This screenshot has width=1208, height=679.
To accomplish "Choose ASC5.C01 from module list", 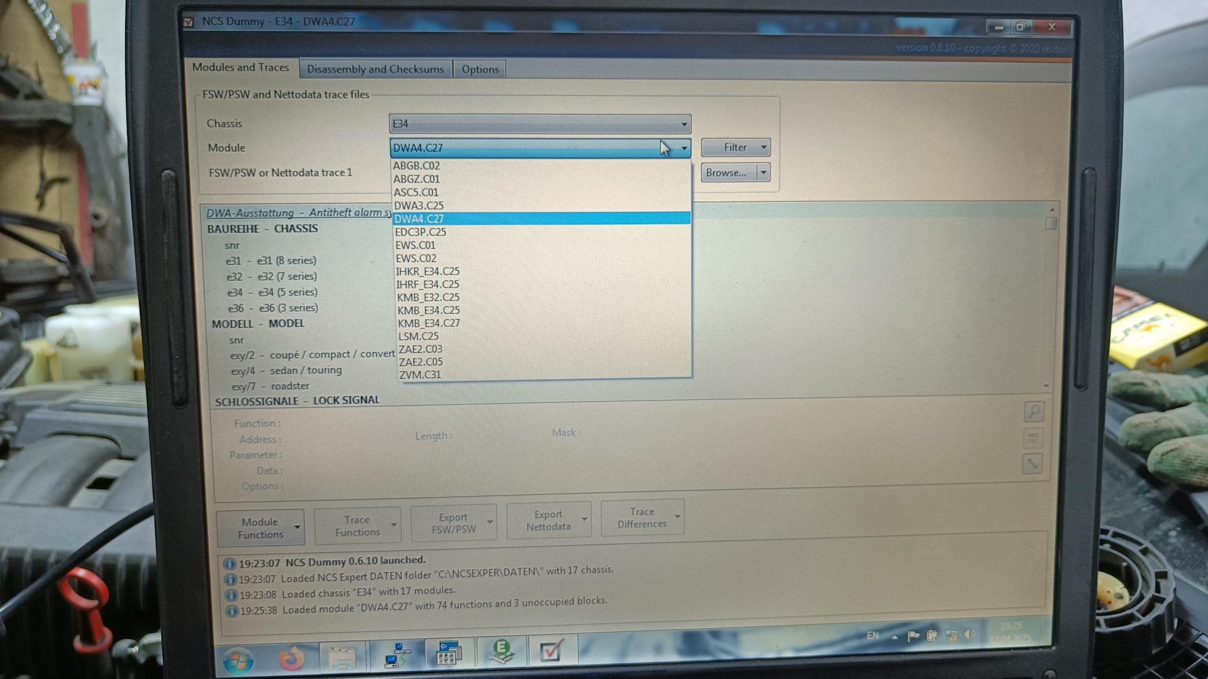I will pos(541,192).
